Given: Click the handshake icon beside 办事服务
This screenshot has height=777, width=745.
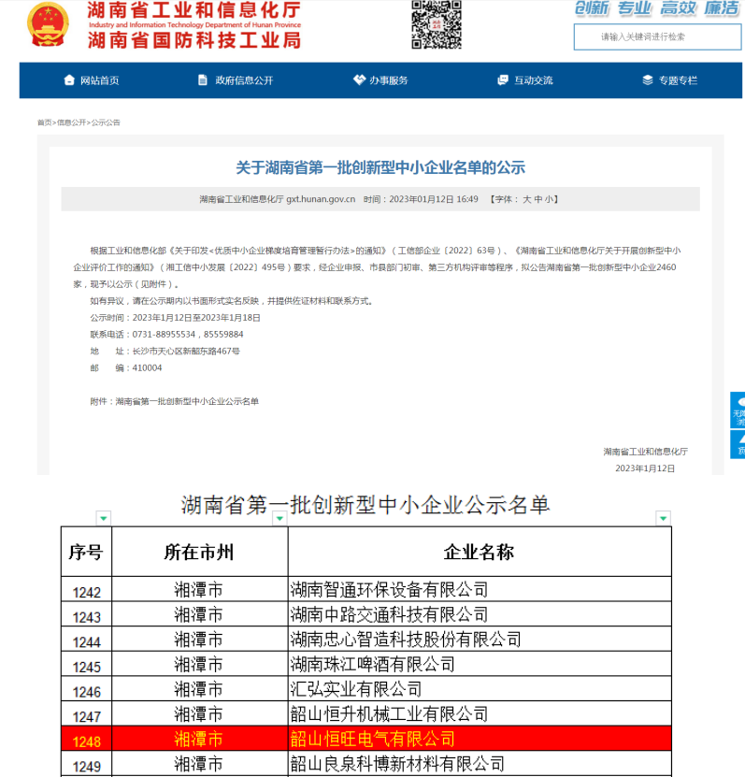Looking at the screenshot, I should tap(359, 80).
